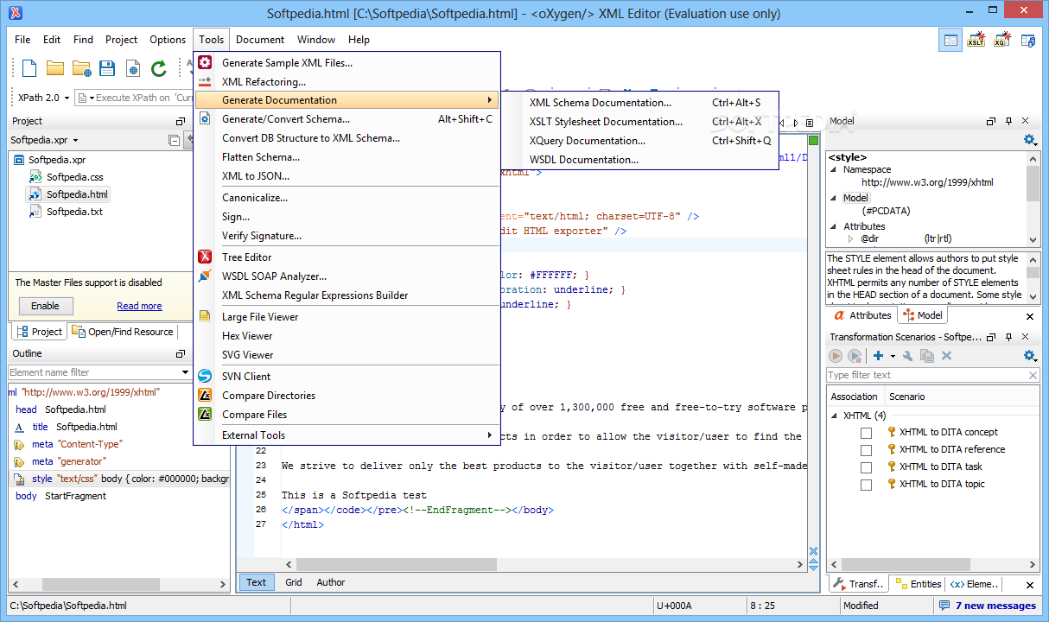Click the Model panel settings gear

1029,140
